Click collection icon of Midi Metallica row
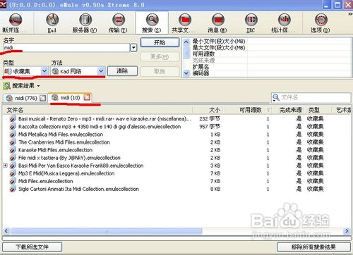This screenshot has height=255, width=353. (13, 135)
